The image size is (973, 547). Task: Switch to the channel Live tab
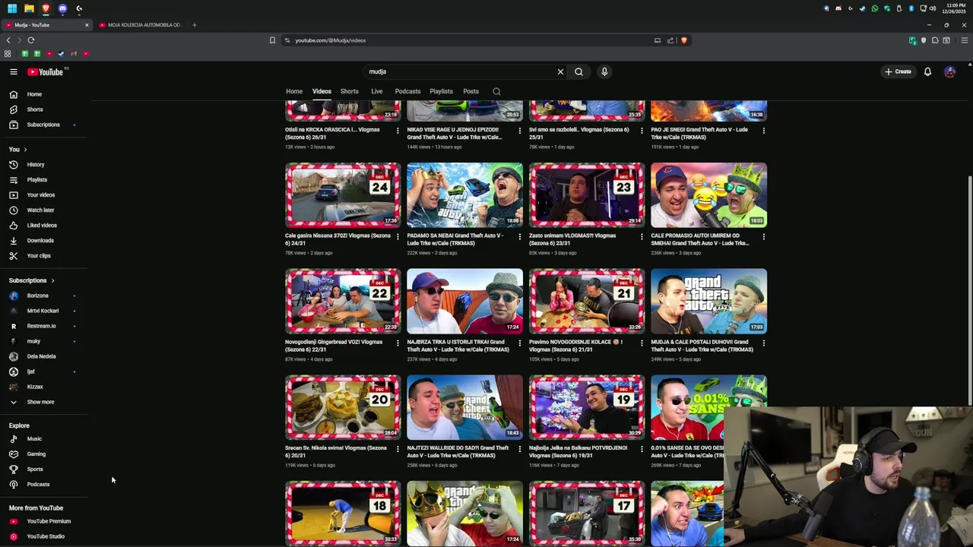[377, 91]
